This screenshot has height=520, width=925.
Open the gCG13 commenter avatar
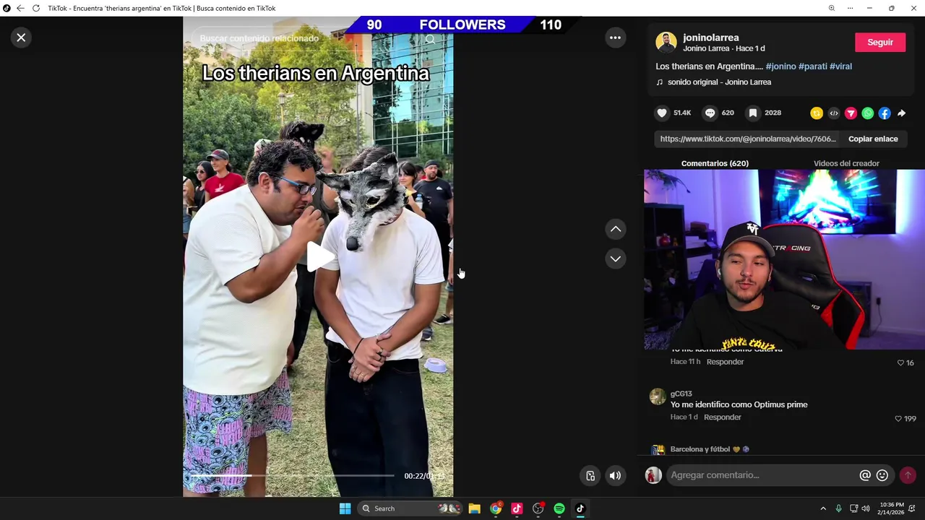[657, 396]
